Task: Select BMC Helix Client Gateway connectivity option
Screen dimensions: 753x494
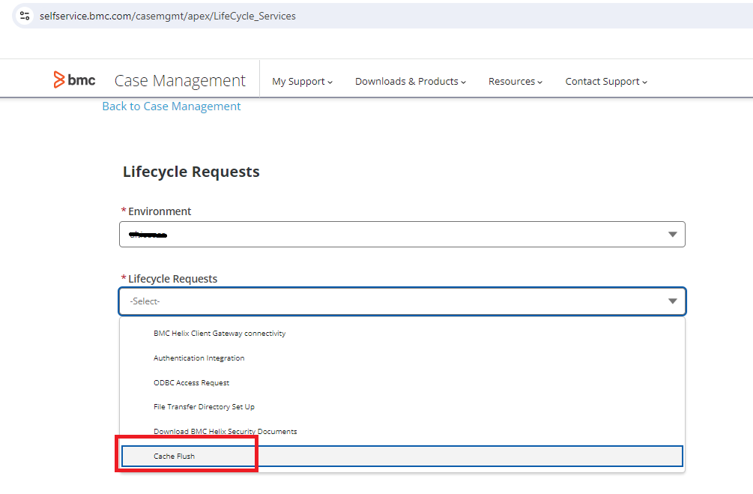Action: (220, 334)
